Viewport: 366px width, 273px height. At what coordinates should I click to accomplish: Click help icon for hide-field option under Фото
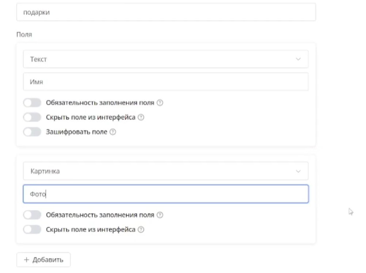click(x=141, y=230)
